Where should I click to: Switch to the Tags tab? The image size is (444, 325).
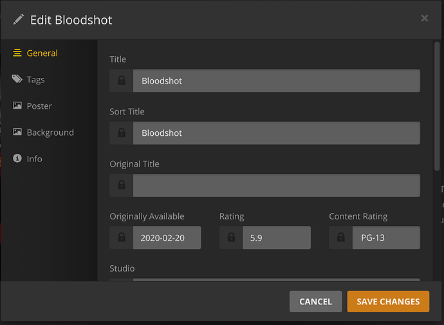coord(35,80)
